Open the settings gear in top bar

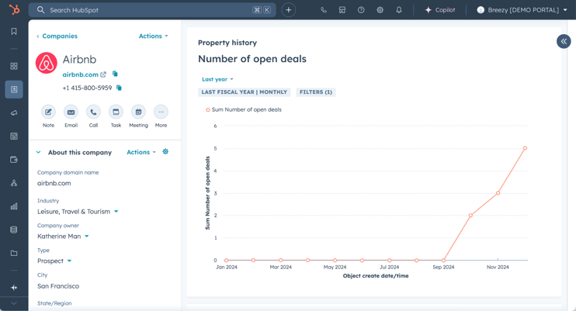(x=380, y=10)
